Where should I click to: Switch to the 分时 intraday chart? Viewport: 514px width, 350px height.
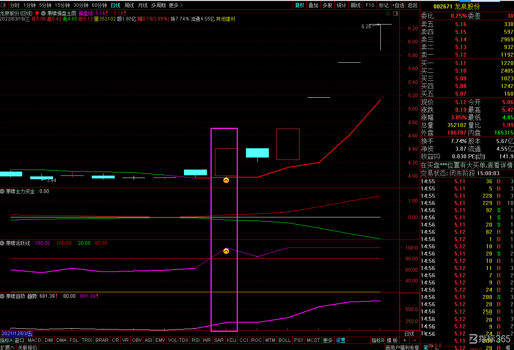pos(14,5)
